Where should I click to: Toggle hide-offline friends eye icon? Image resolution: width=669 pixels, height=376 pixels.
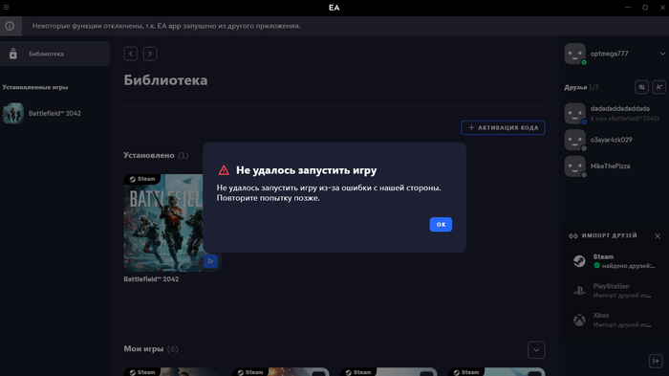641,87
